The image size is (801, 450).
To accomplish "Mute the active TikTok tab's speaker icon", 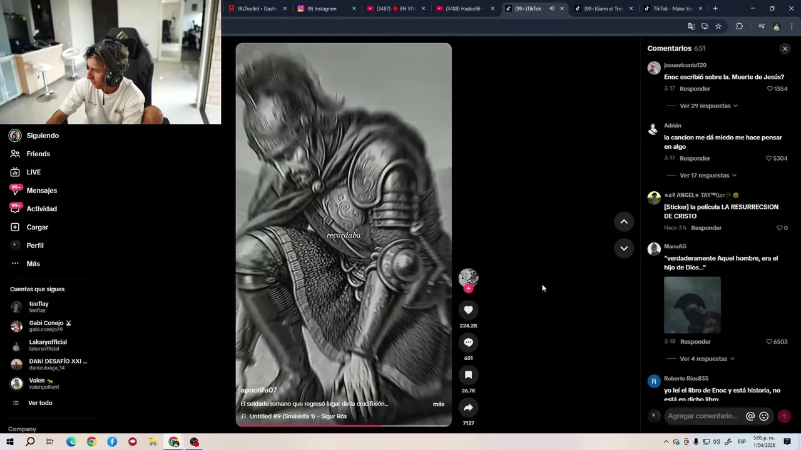I will pyautogui.click(x=551, y=9).
